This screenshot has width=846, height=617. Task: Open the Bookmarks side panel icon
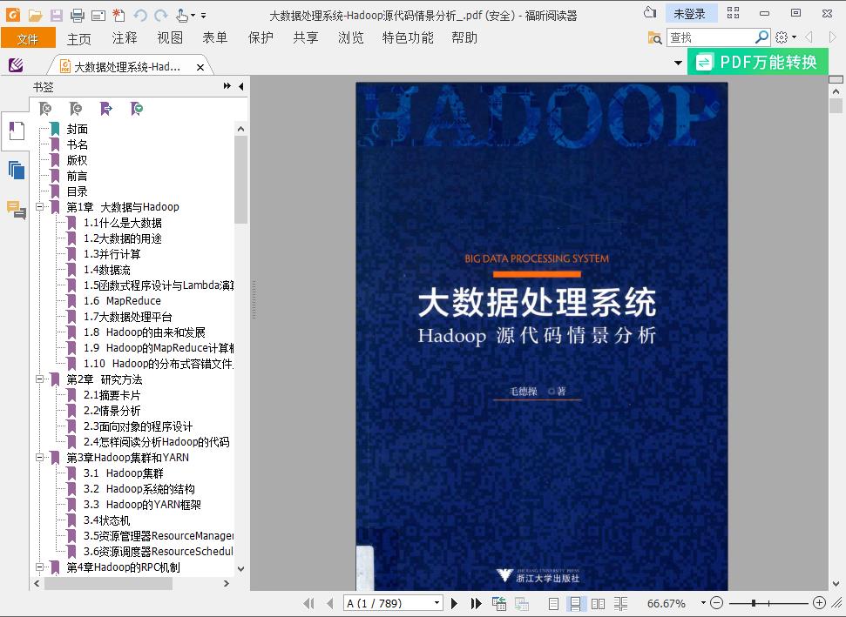pos(17,131)
